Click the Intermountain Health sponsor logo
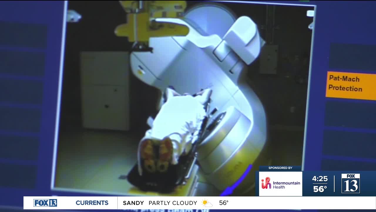Viewport: 376px width, 212px height. pyautogui.click(x=281, y=183)
